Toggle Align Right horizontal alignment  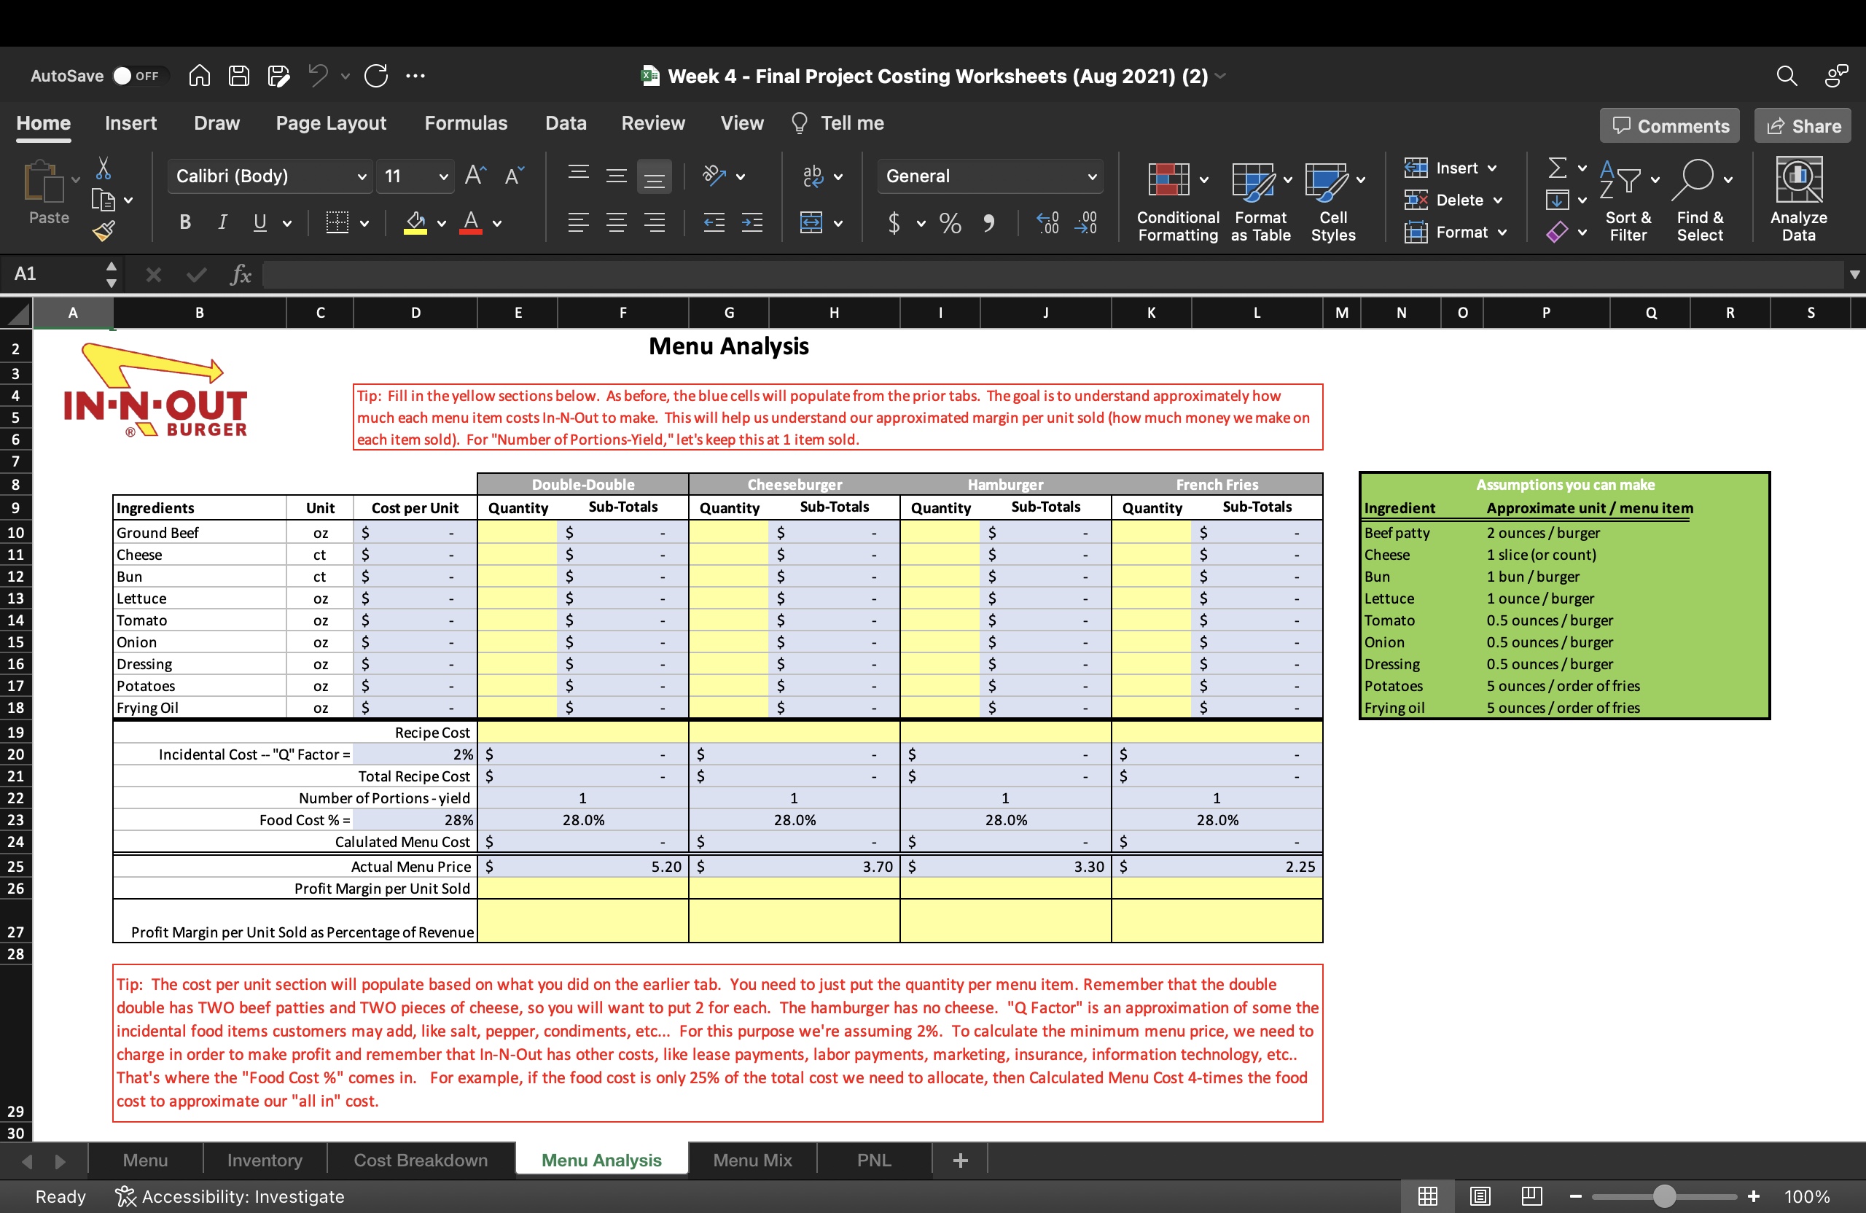[654, 222]
